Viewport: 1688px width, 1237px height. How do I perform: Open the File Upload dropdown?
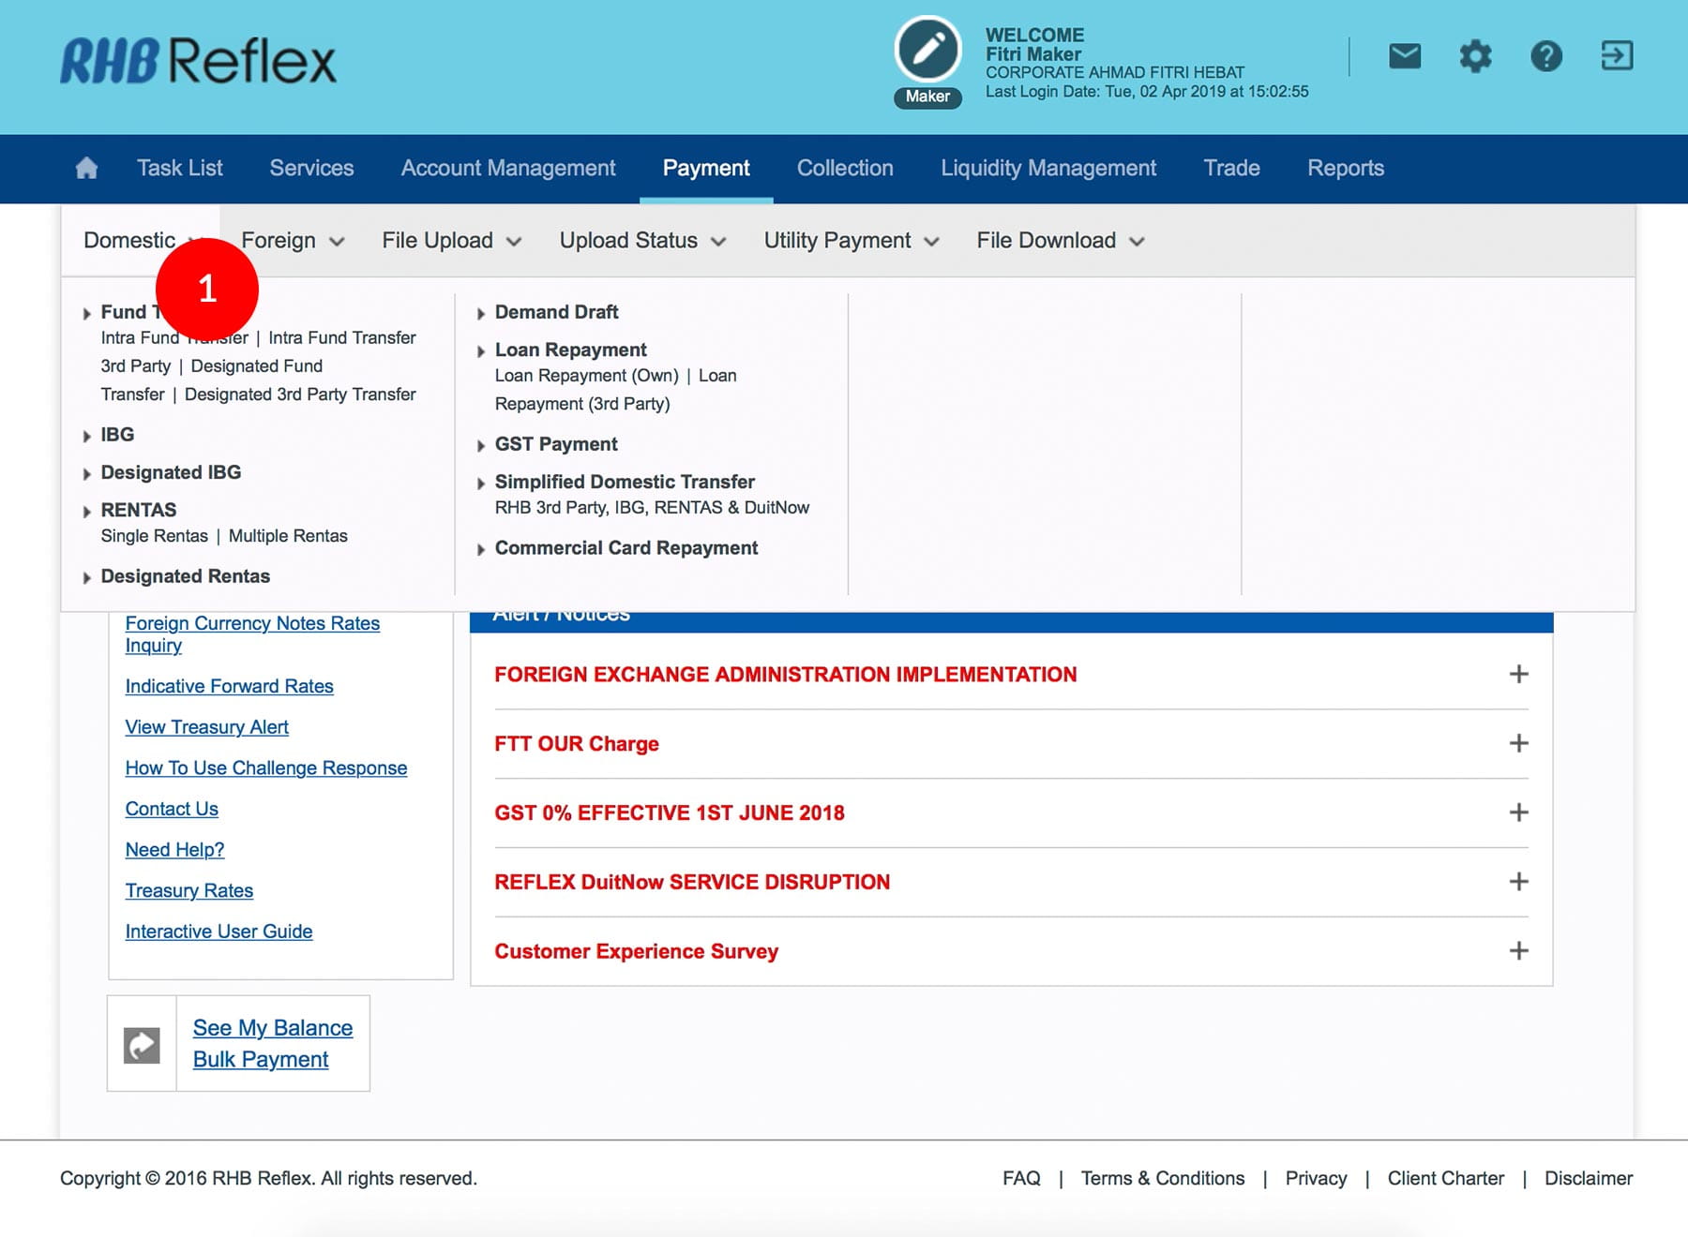coord(451,241)
